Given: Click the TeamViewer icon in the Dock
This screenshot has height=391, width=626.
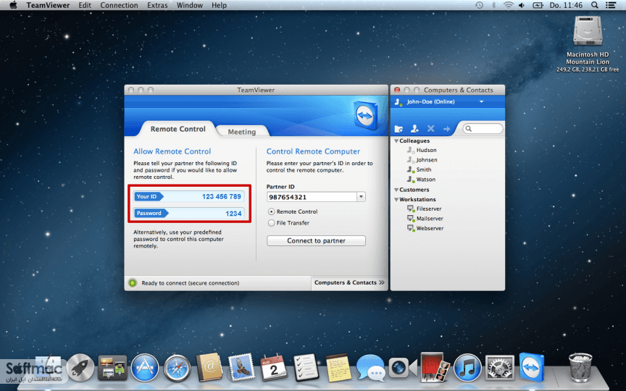Looking at the screenshot, I should [532, 367].
